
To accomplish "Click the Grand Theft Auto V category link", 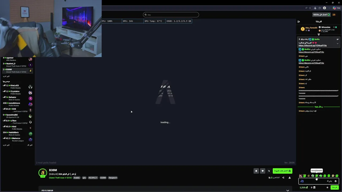I will 60,178.
